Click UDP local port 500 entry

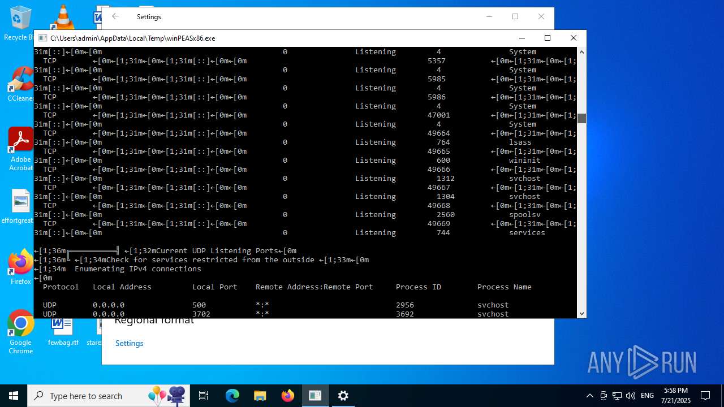coord(199,305)
